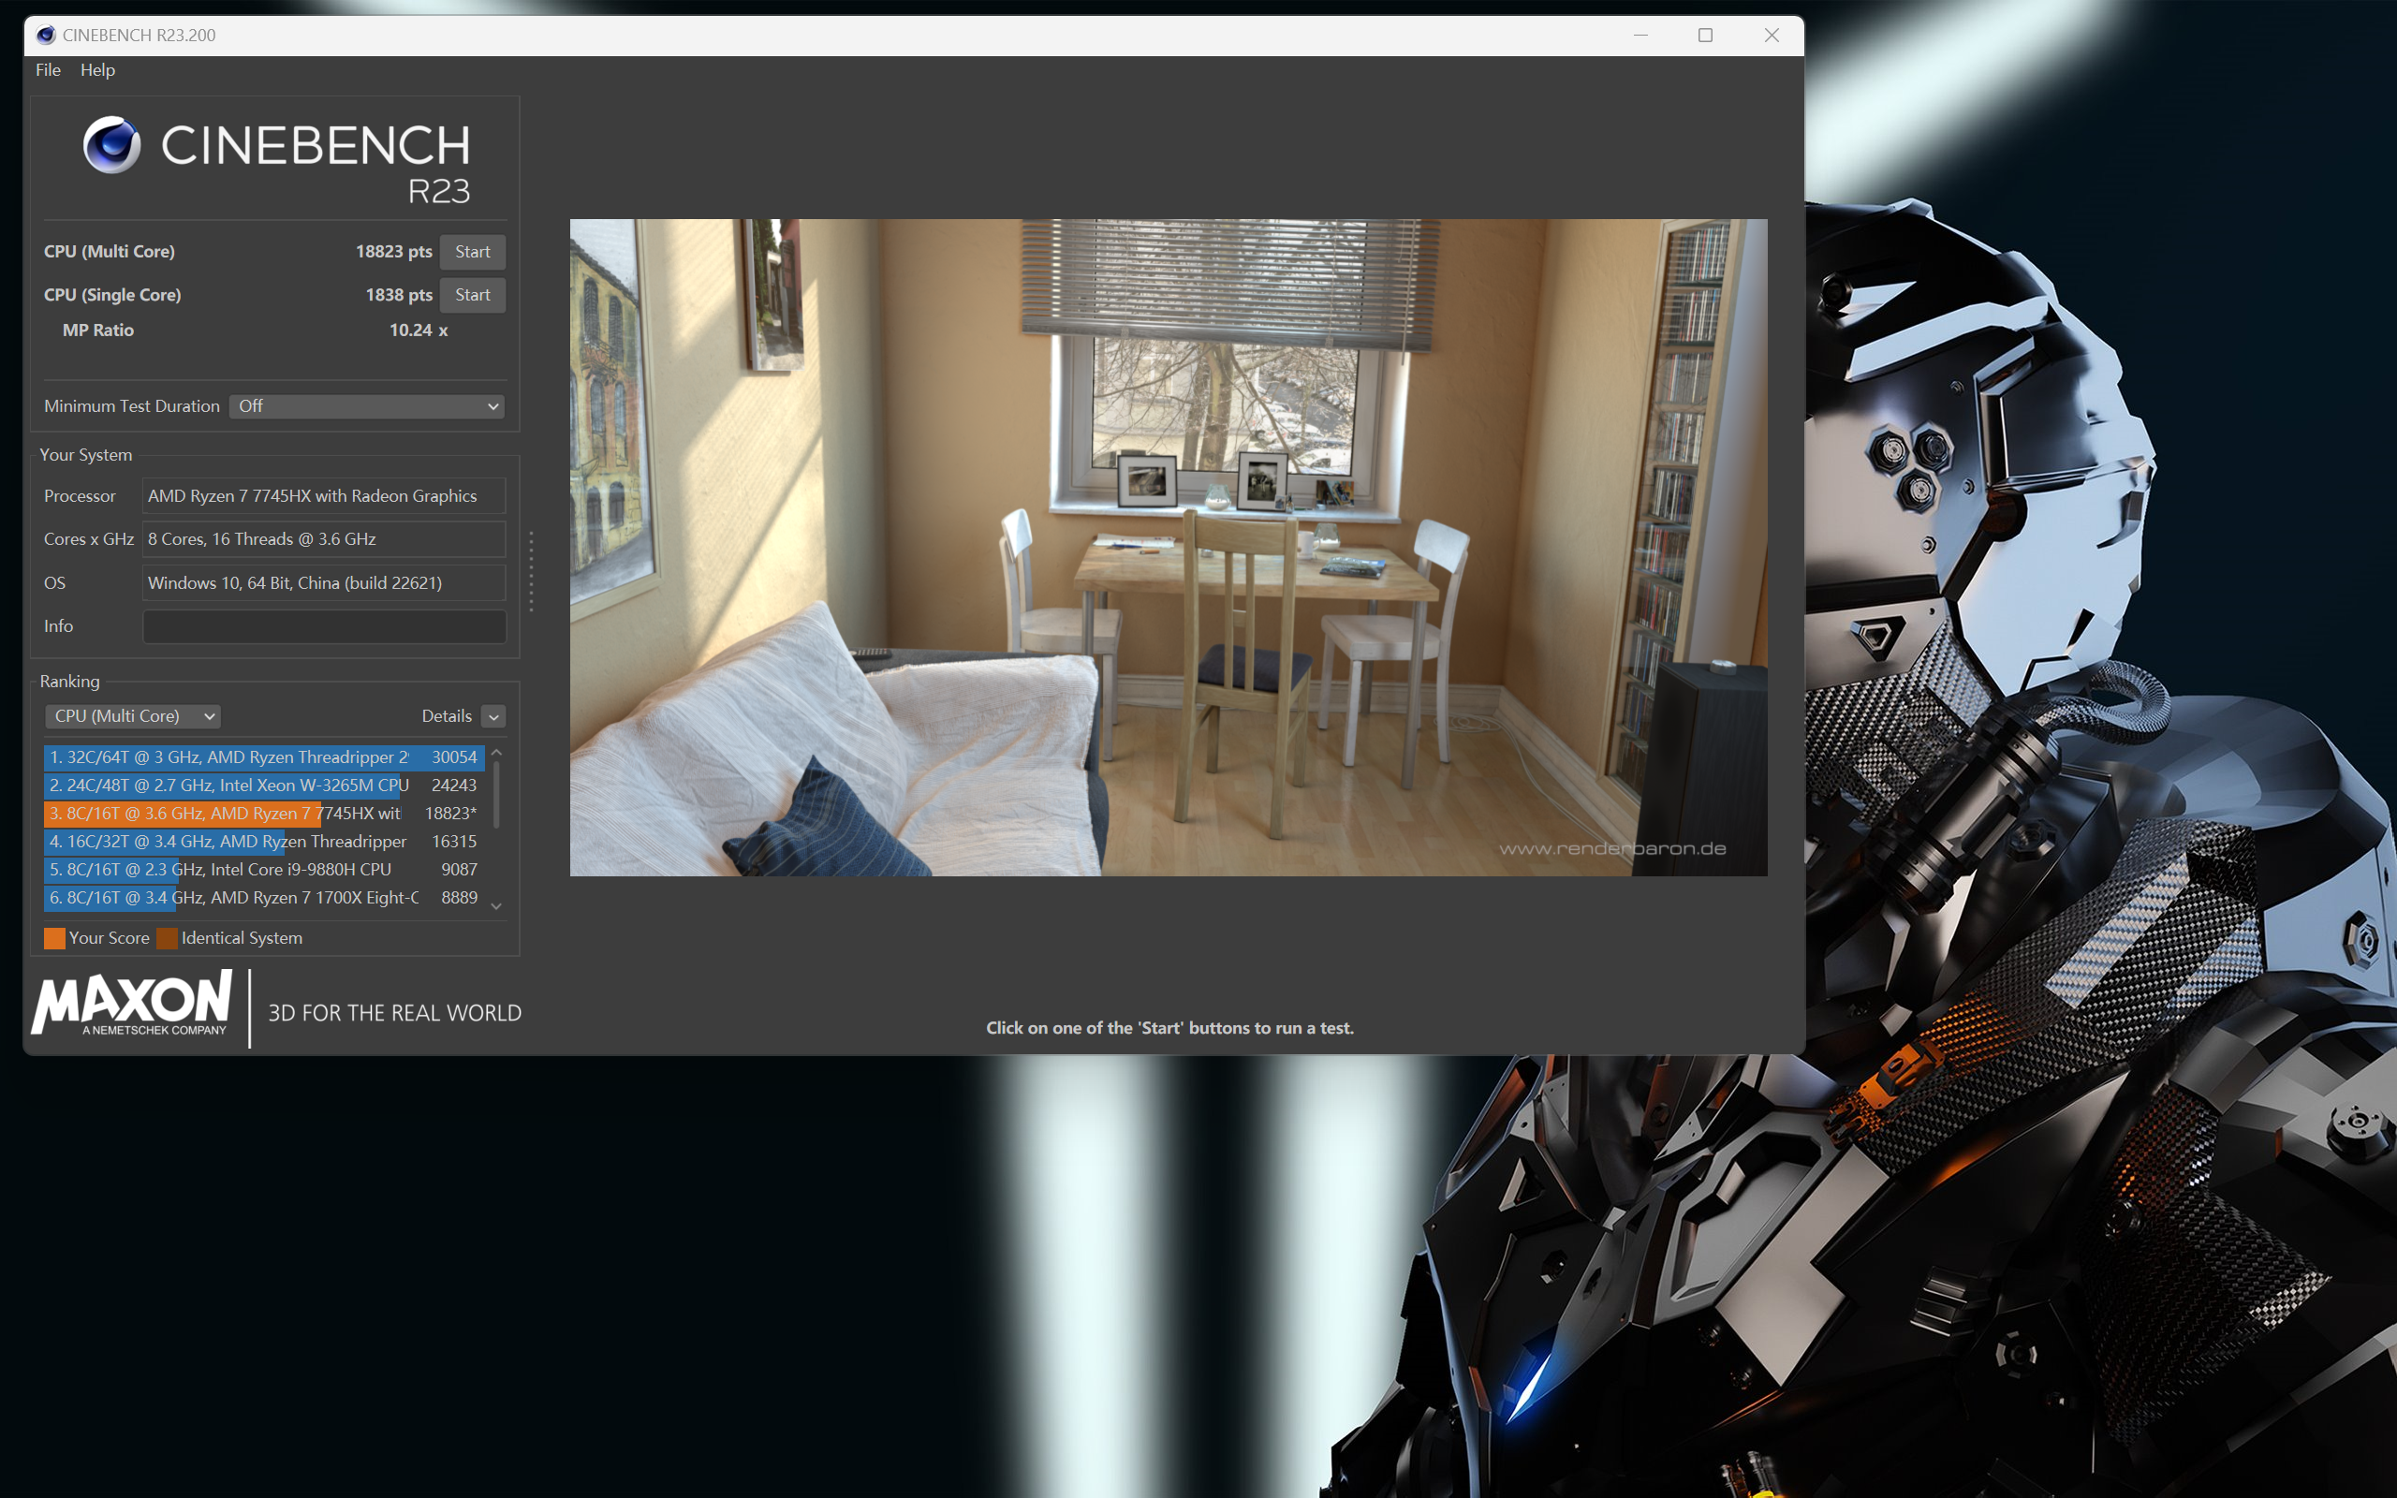2397x1498 pixels.
Task: Click the ranking list scroll down arrow
Action: [496, 905]
